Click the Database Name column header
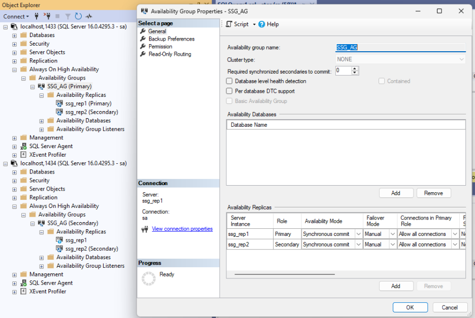 pyautogui.click(x=346, y=125)
